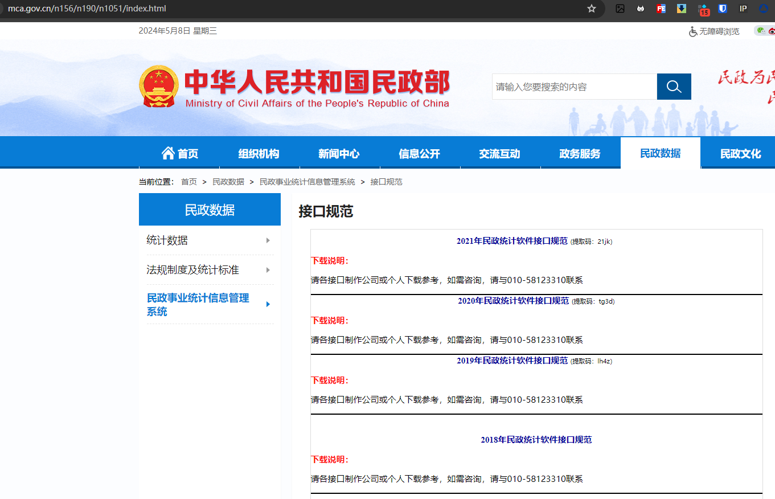Open the white cat extension icon

point(641,9)
